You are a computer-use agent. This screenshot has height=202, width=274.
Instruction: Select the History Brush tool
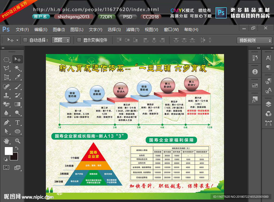tap(17, 95)
